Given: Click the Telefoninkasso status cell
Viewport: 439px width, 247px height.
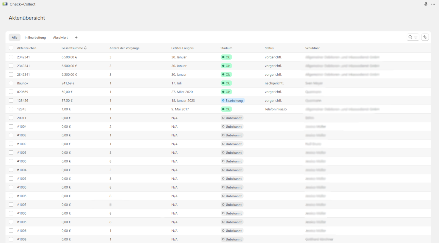Looking at the screenshot, I should tap(276, 109).
